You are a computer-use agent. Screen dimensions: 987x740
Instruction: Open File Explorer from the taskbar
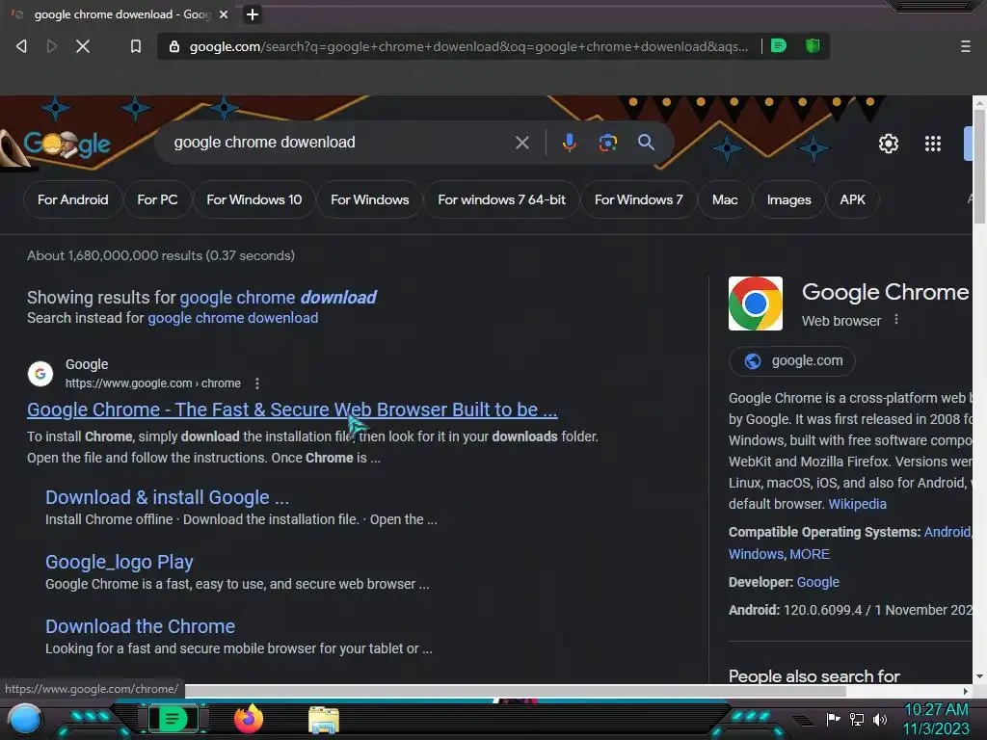point(324,720)
